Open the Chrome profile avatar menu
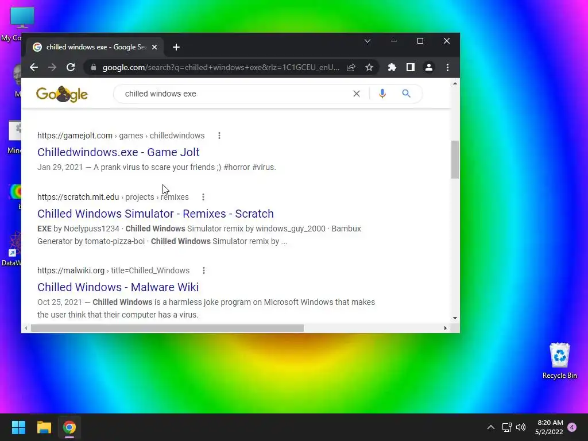Image resolution: width=588 pixels, height=441 pixels. [x=428, y=68]
